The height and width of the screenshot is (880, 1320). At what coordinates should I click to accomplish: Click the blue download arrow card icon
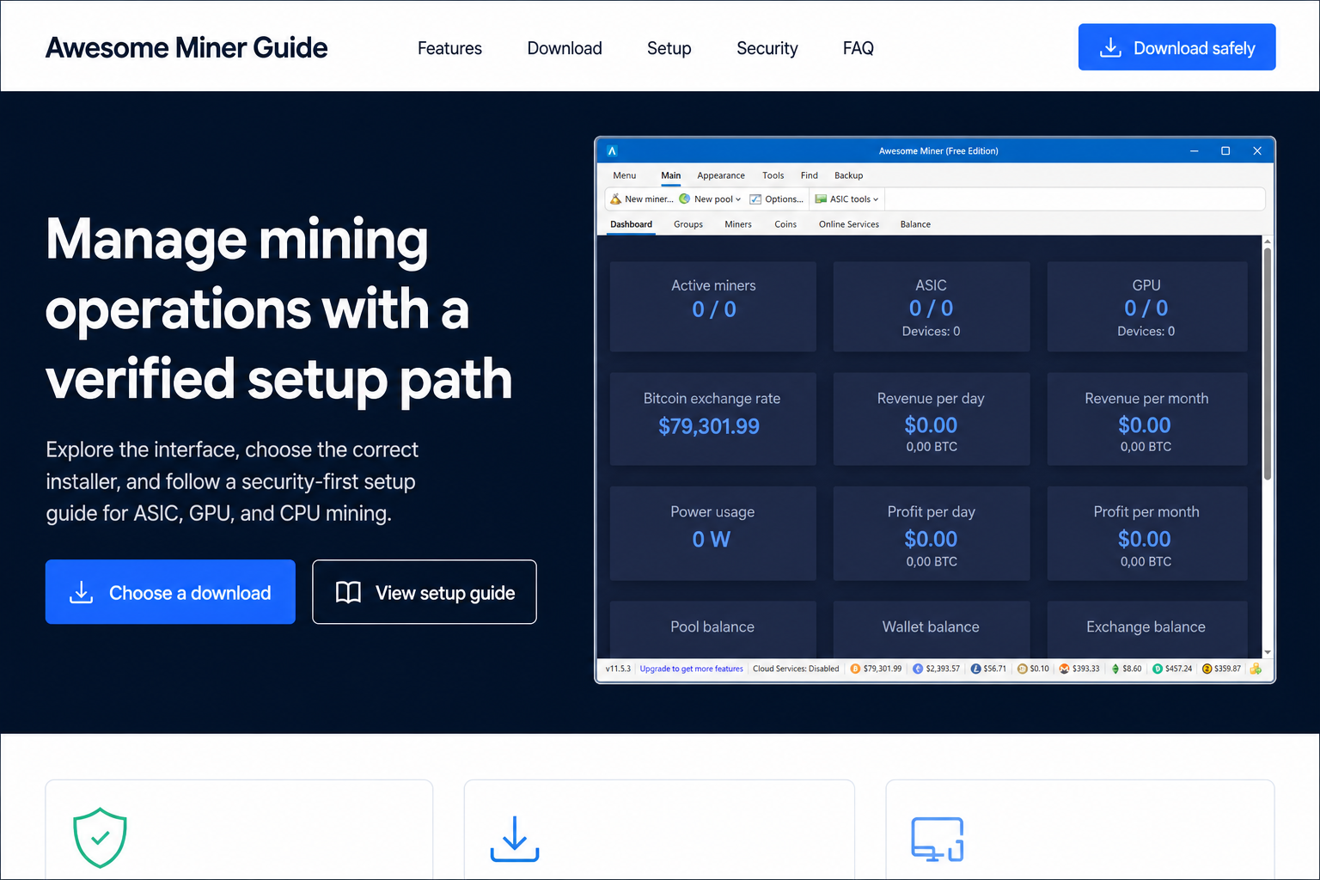(515, 839)
